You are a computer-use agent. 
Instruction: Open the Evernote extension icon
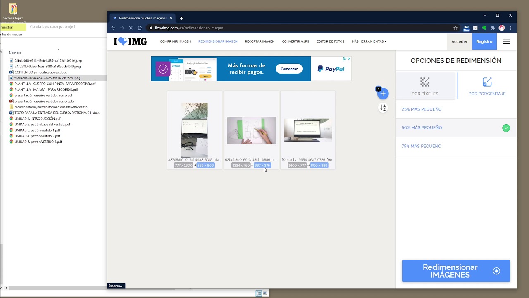click(484, 28)
